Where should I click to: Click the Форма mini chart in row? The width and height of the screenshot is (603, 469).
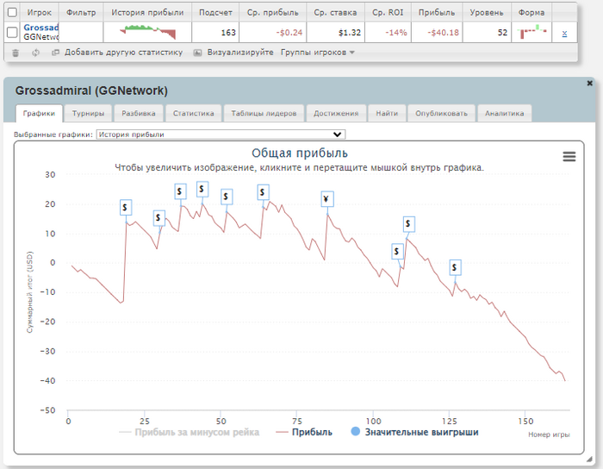[532, 32]
